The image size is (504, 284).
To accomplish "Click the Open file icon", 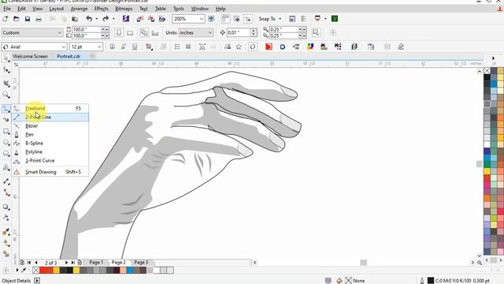I will click(16, 19).
